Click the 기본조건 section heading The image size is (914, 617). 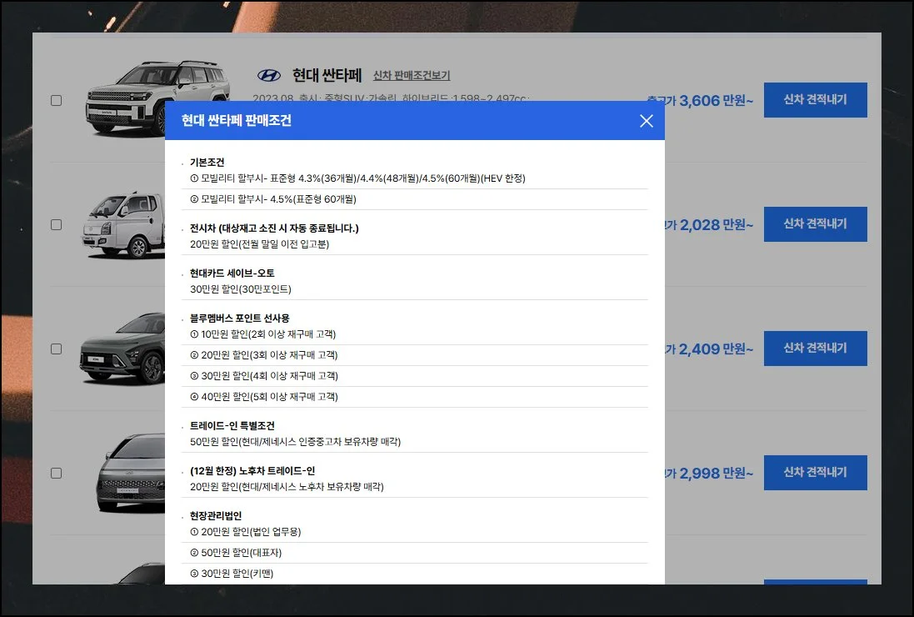pyautogui.click(x=207, y=163)
